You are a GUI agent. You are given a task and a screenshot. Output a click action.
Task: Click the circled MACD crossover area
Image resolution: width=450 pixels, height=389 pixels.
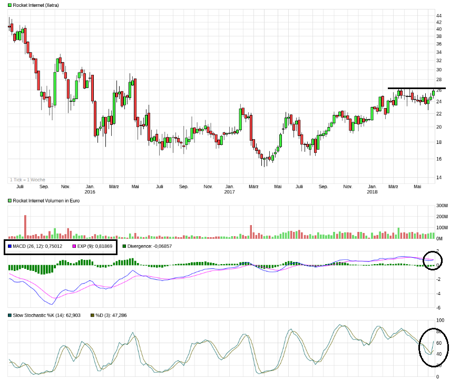click(434, 260)
